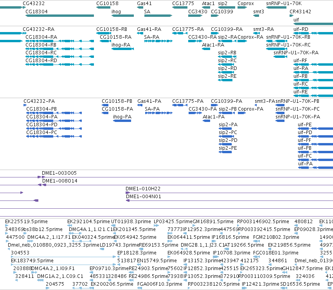The image size is (333, 290).
Task: Select the LD19743.3prime EST label
Action: pos(119,245)
